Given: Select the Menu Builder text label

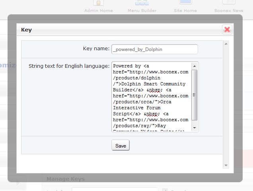Looking at the screenshot, I should coord(142,10).
